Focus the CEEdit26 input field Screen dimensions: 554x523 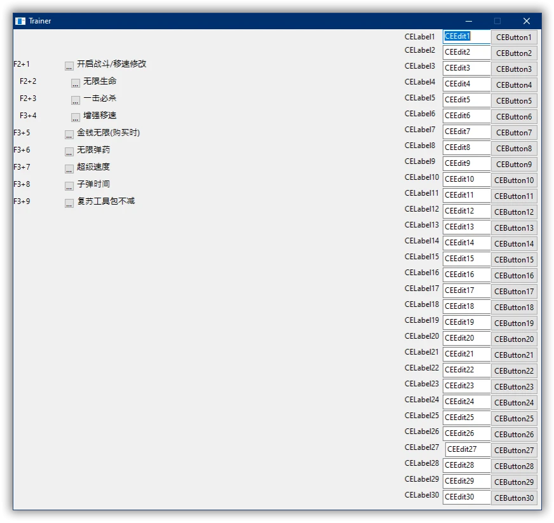(467, 434)
